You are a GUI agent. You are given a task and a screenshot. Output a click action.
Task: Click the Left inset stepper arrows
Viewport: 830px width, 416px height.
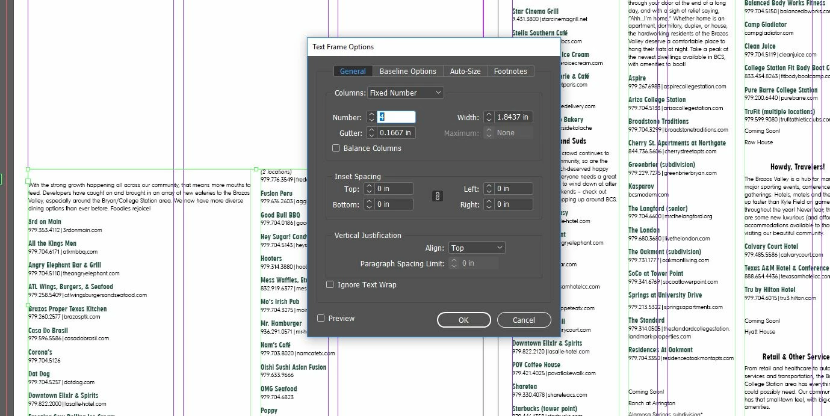[489, 189]
